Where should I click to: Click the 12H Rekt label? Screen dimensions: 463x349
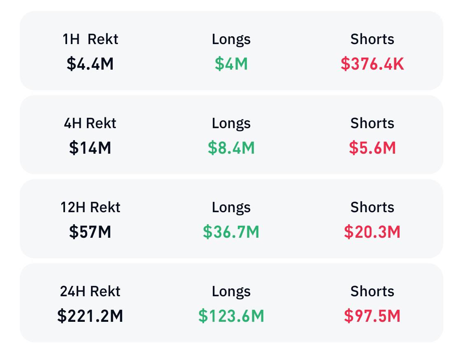coord(90,207)
